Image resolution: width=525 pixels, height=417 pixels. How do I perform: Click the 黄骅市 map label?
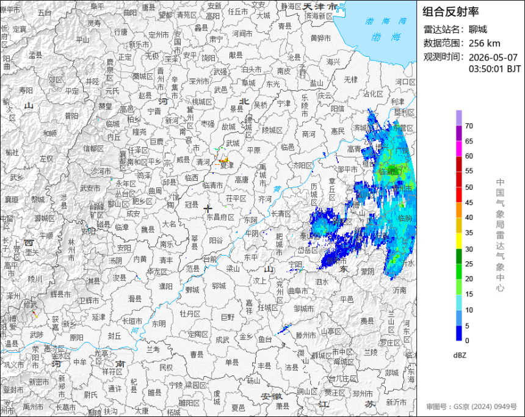pos(320,38)
